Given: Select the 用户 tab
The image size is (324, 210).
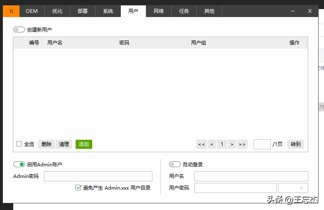Looking at the screenshot, I should (x=133, y=11).
